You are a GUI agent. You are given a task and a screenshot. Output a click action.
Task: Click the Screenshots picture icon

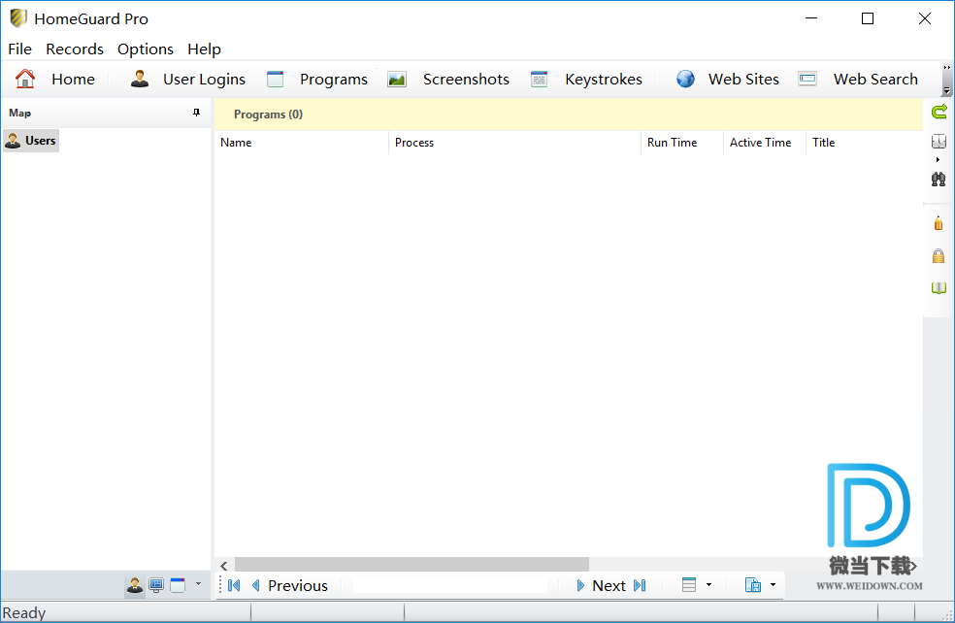pos(397,80)
